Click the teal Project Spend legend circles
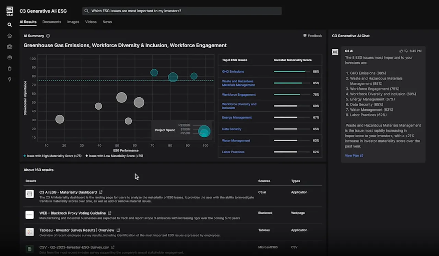 pos(204,131)
